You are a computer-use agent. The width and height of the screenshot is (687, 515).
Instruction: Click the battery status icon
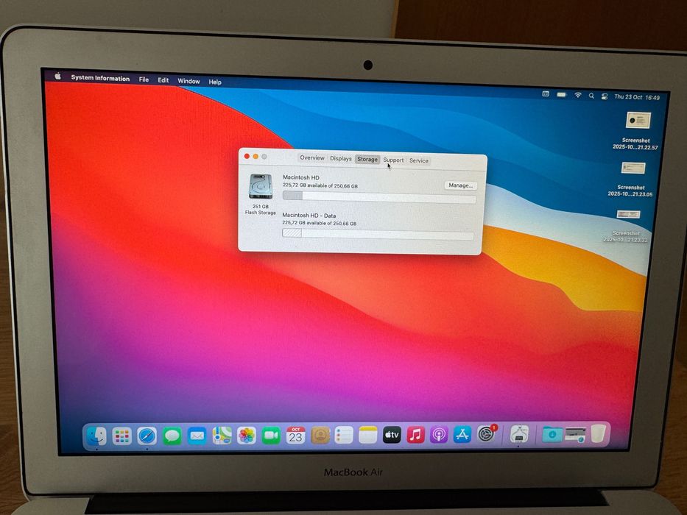(562, 95)
